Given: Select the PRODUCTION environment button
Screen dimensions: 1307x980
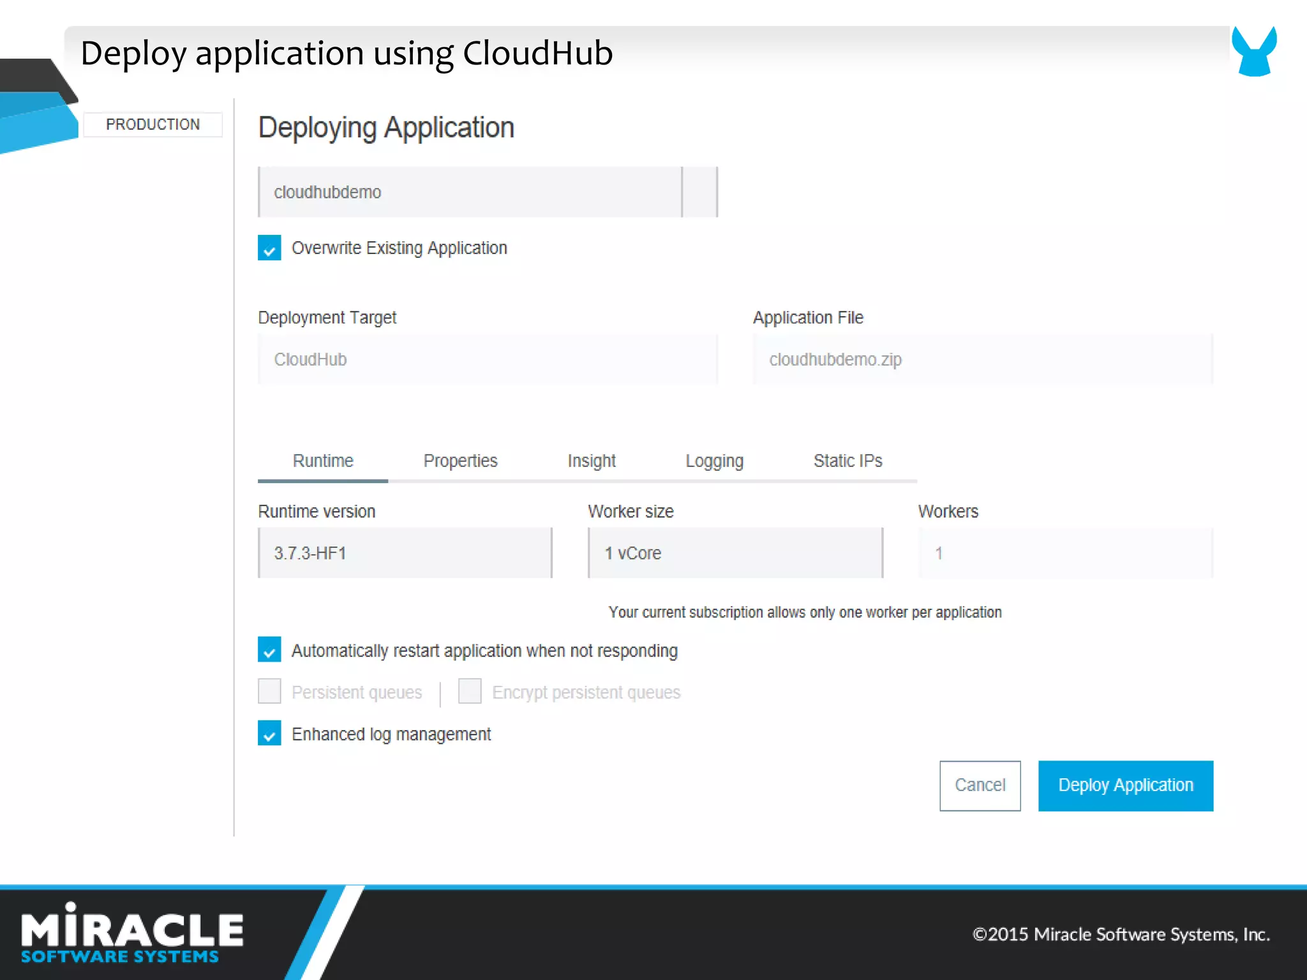Looking at the screenshot, I should [153, 124].
